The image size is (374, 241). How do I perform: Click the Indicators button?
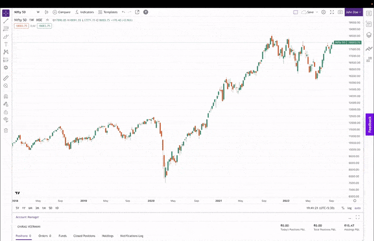tap(84, 12)
